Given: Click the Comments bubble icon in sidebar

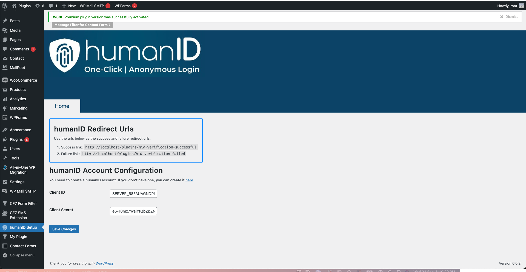Looking at the screenshot, I should point(5,49).
